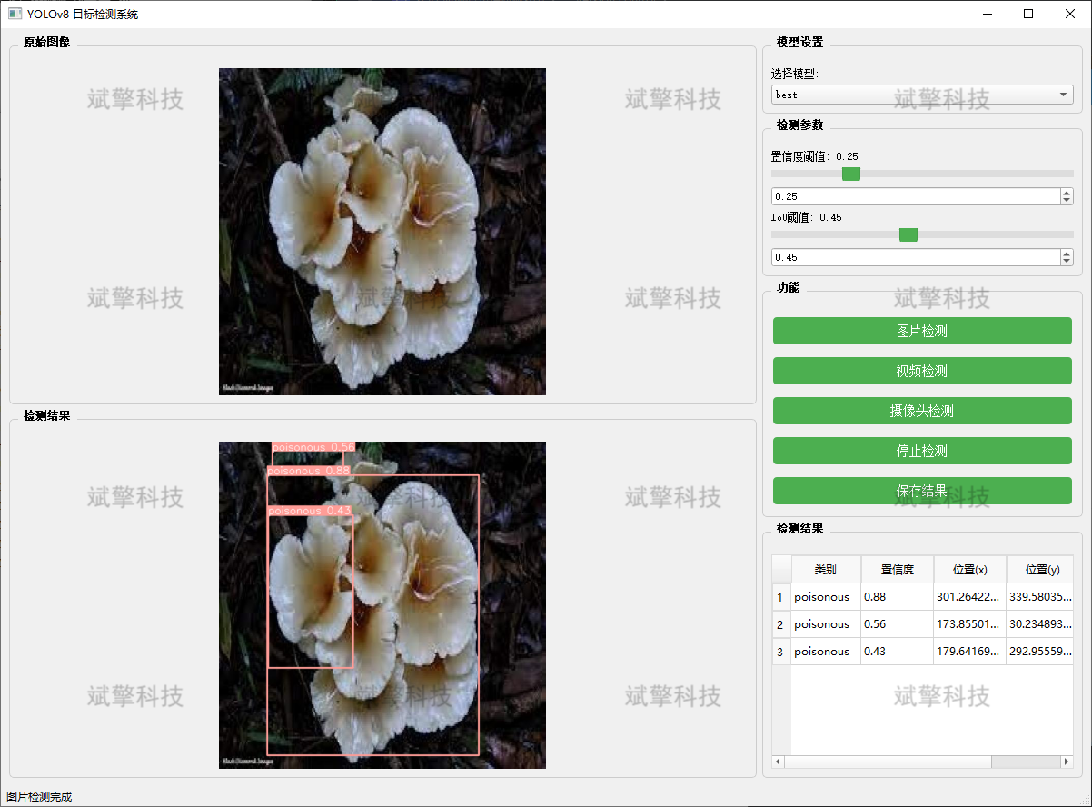Decrease confidence value with down stepper arrow
This screenshot has width=1092, height=807.
1067,201
